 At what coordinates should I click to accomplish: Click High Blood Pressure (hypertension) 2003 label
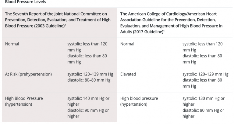click(x=24, y=101)
